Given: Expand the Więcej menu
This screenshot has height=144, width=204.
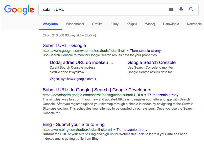Looking at the screenshot, I should coord(150,24).
